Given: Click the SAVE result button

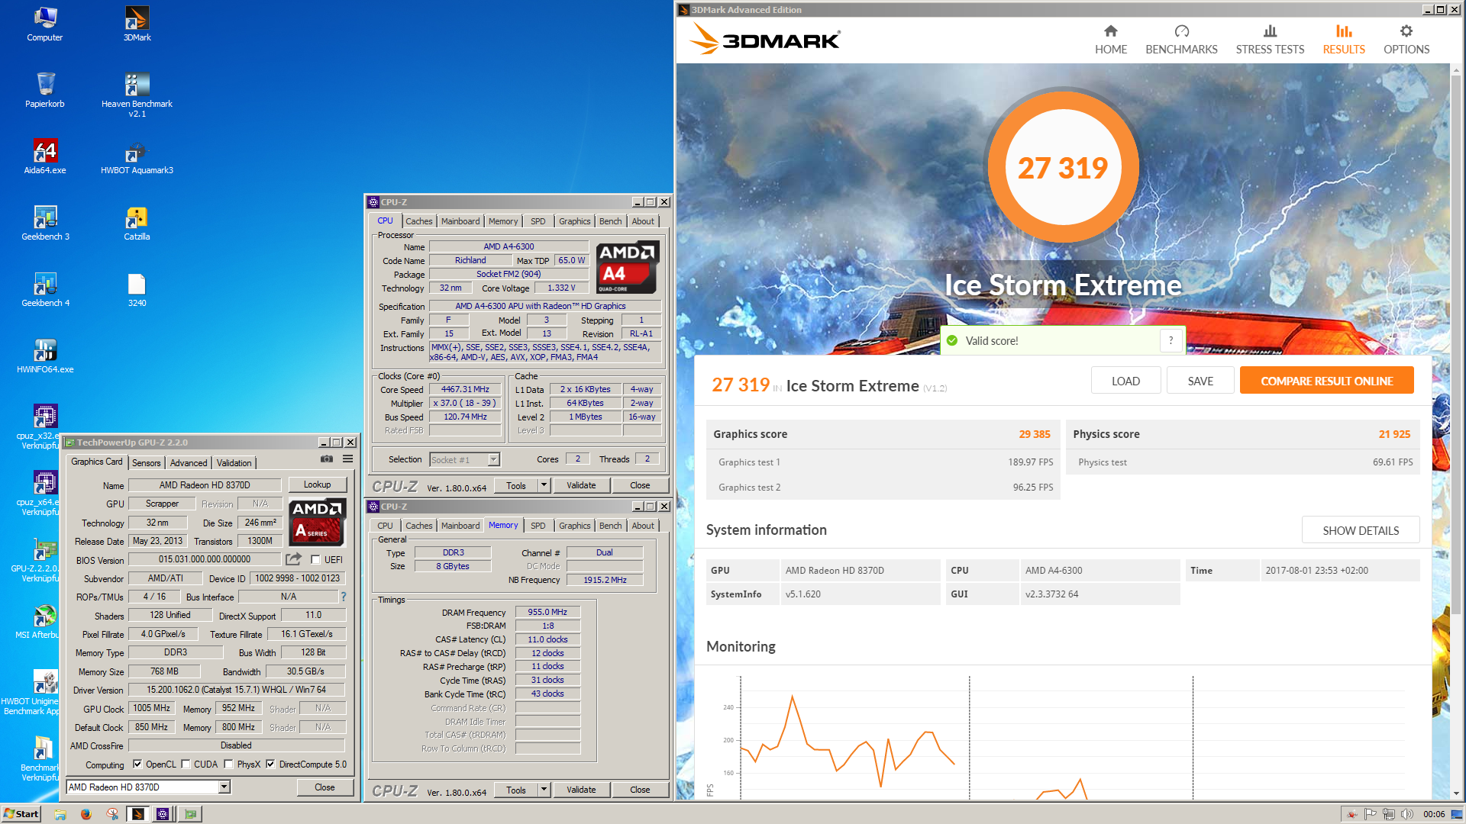Looking at the screenshot, I should [1200, 381].
